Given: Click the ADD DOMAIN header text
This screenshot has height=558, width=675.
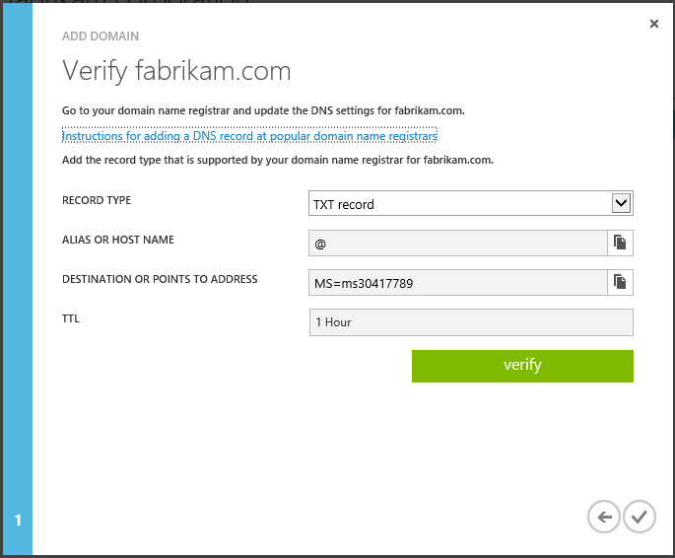Looking at the screenshot, I should [101, 36].
